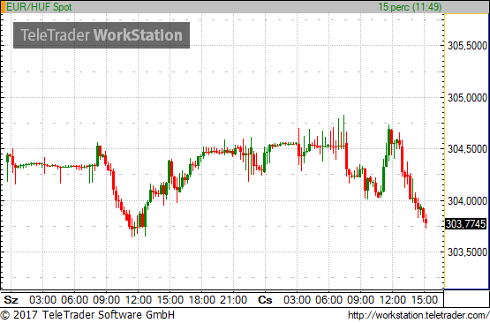Click the 304,5000 price axis label
The height and width of the screenshot is (323, 490).
pos(467,149)
